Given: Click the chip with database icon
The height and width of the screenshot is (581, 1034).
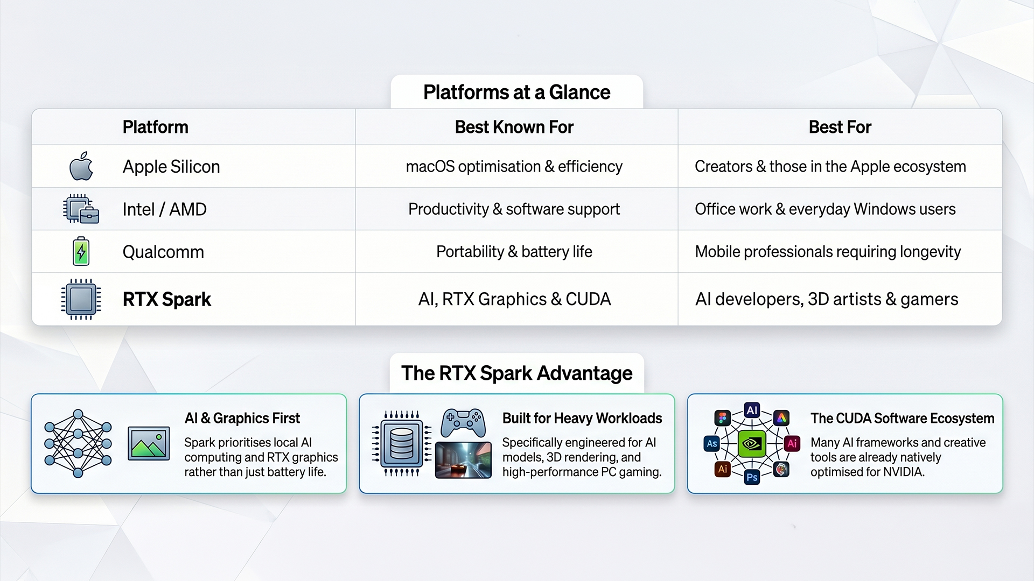Looking at the screenshot, I should [x=402, y=443].
